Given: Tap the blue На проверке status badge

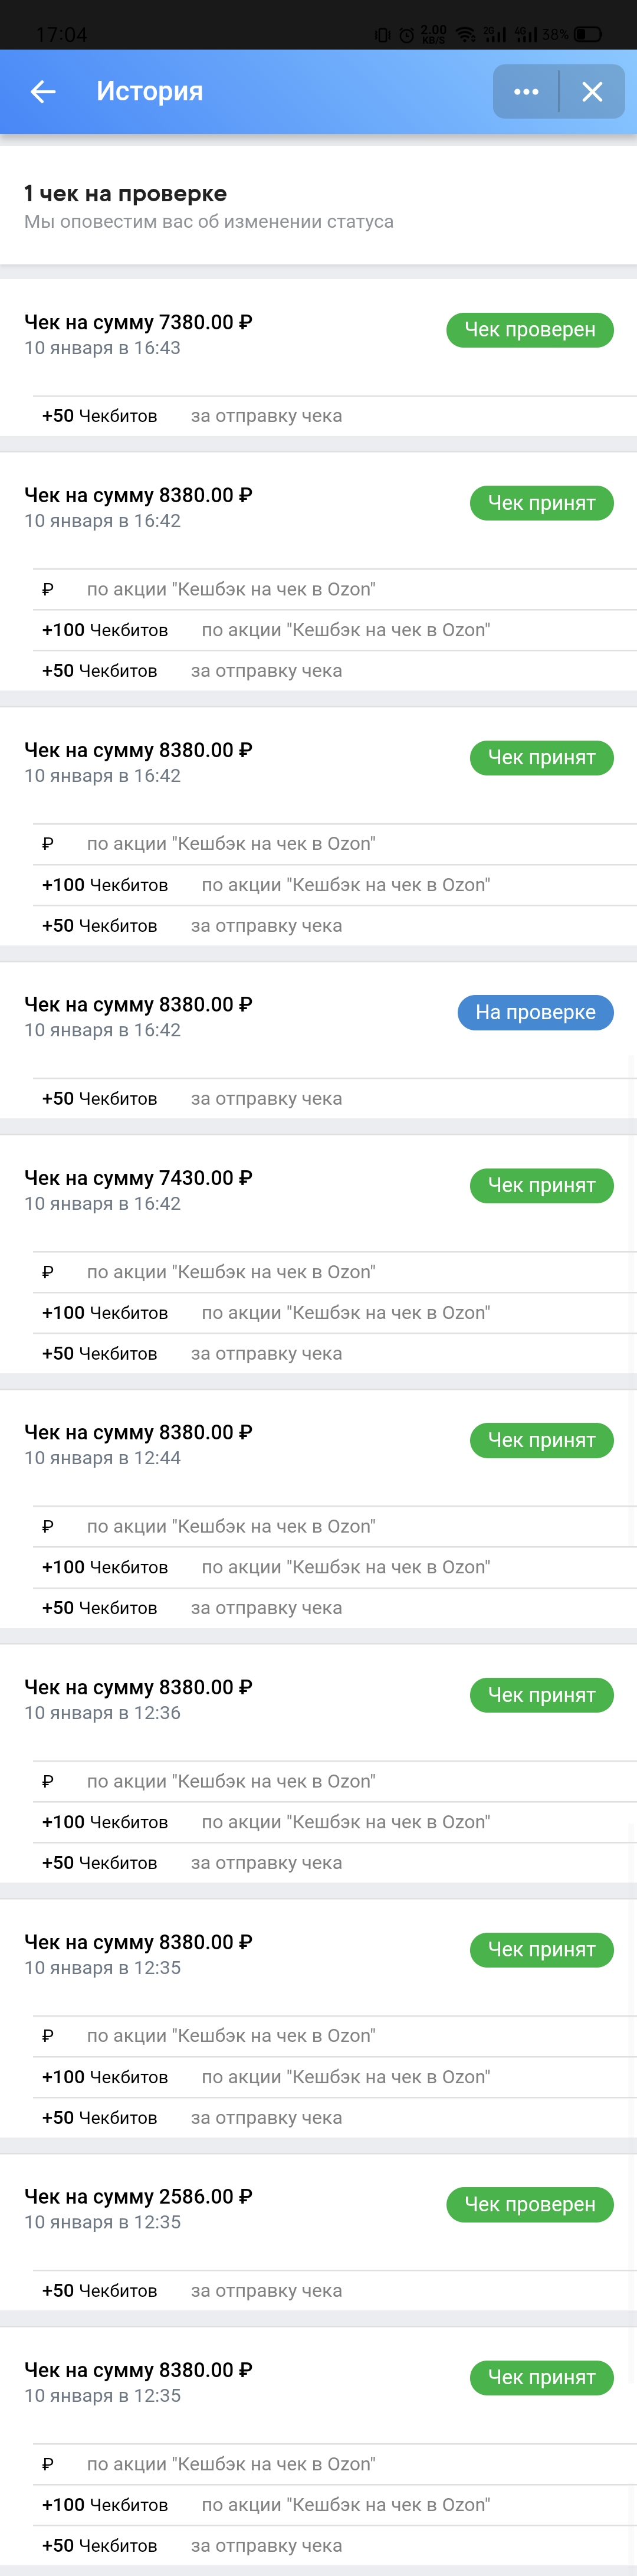Looking at the screenshot, I should 535,1012.
